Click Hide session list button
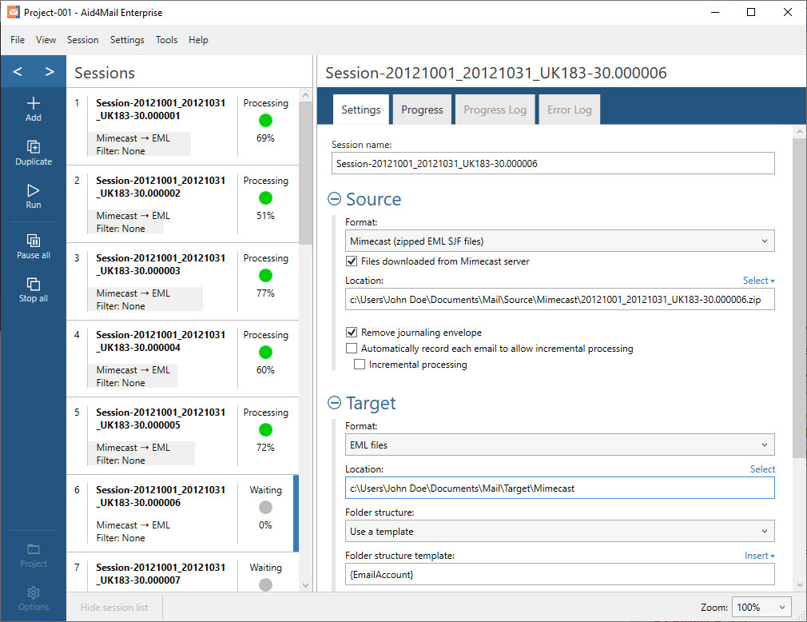This screenshot has width=807, height=622. (x=114, y=607)
